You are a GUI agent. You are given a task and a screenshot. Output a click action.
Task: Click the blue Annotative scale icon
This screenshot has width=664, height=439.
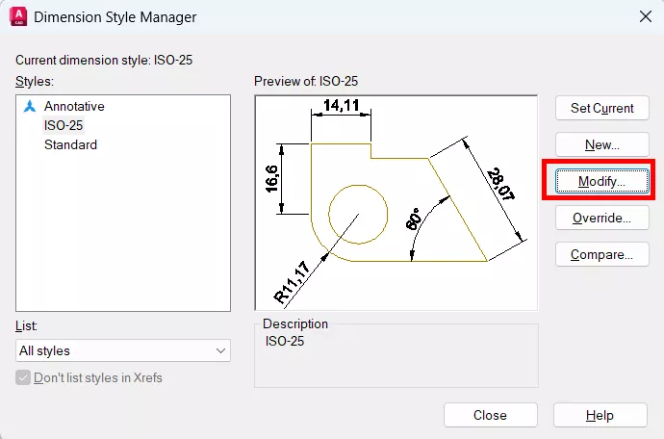pyautogui.click(x=29, y=107)
